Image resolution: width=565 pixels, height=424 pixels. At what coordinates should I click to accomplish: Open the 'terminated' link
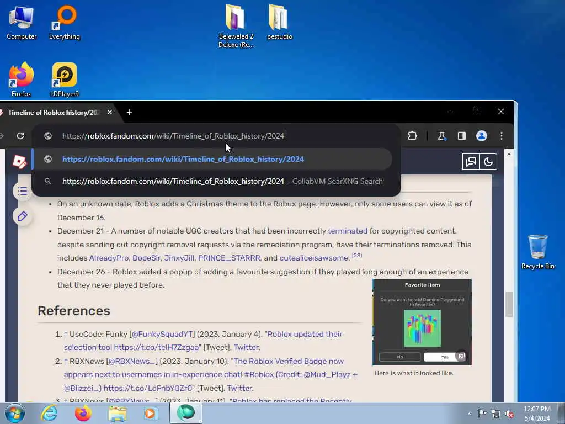[348, 231]
